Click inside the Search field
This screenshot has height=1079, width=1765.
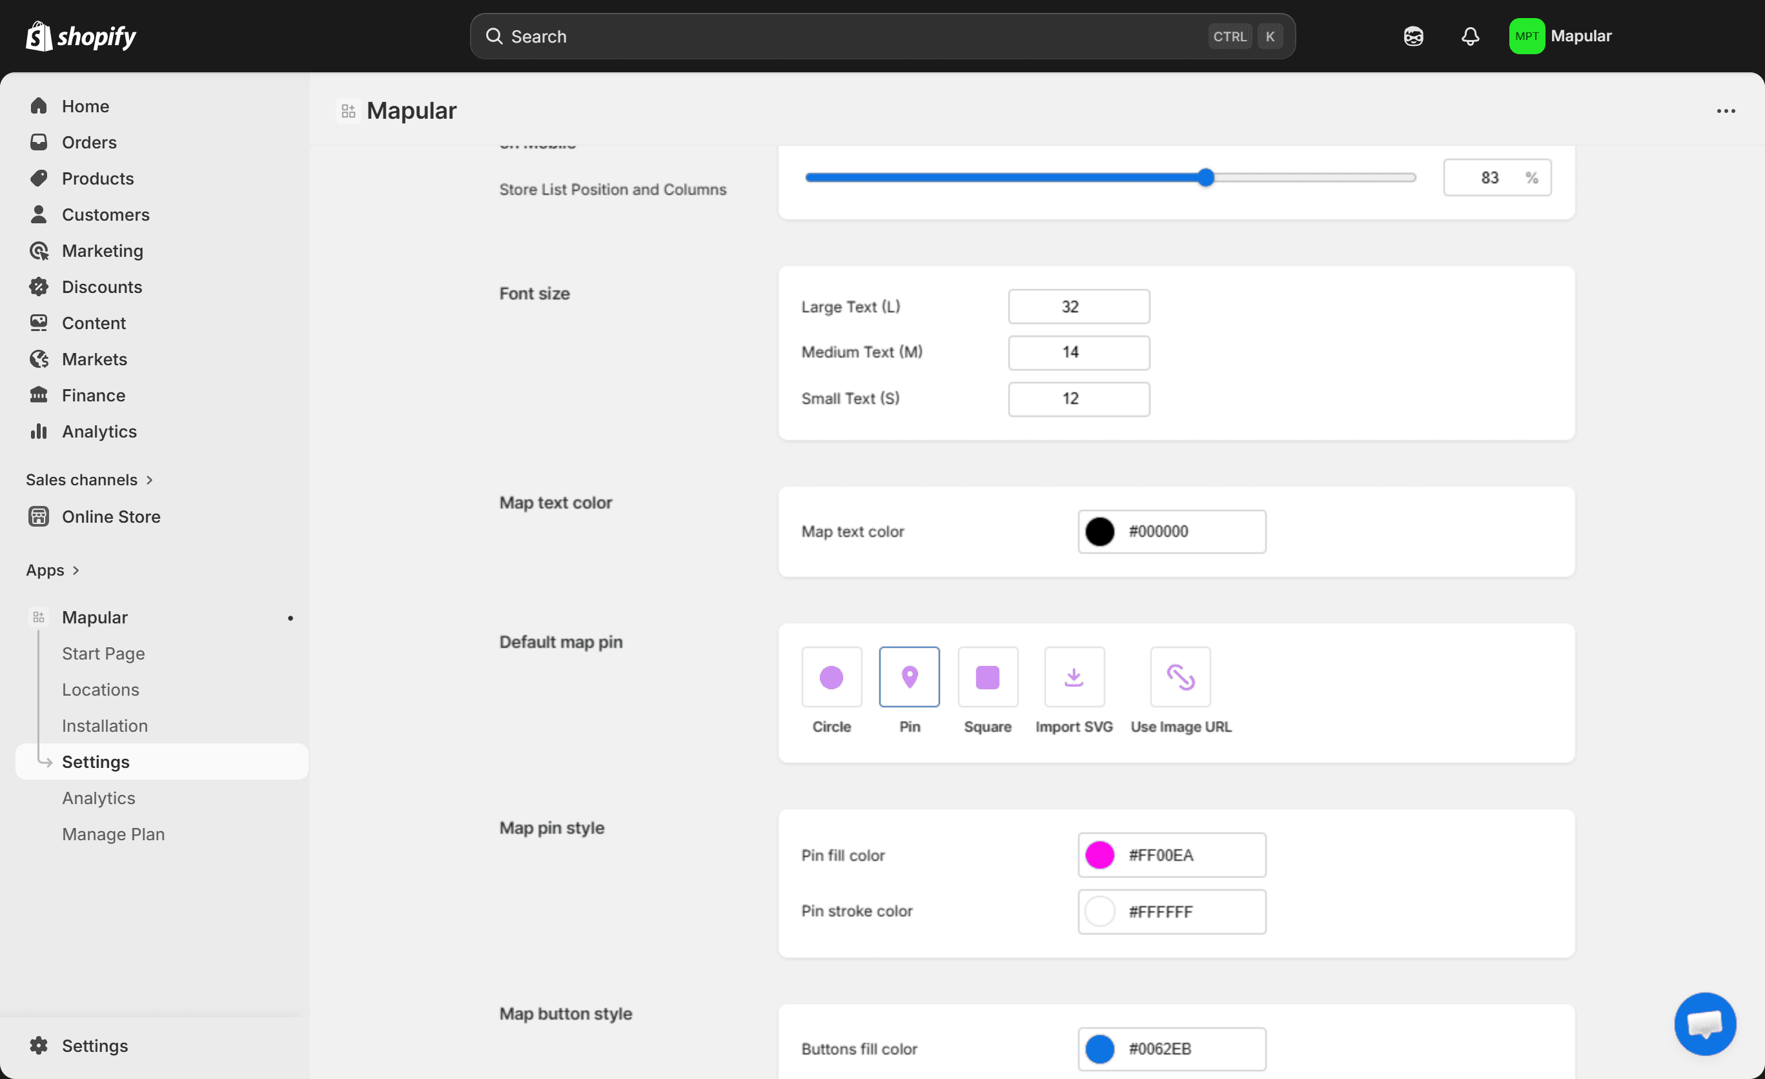click(x=881, y=35)
